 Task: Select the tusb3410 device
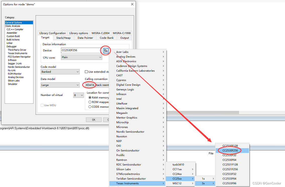(180, 164)
